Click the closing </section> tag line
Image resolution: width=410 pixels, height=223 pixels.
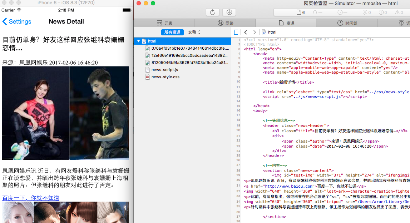[x=274, y=217]
